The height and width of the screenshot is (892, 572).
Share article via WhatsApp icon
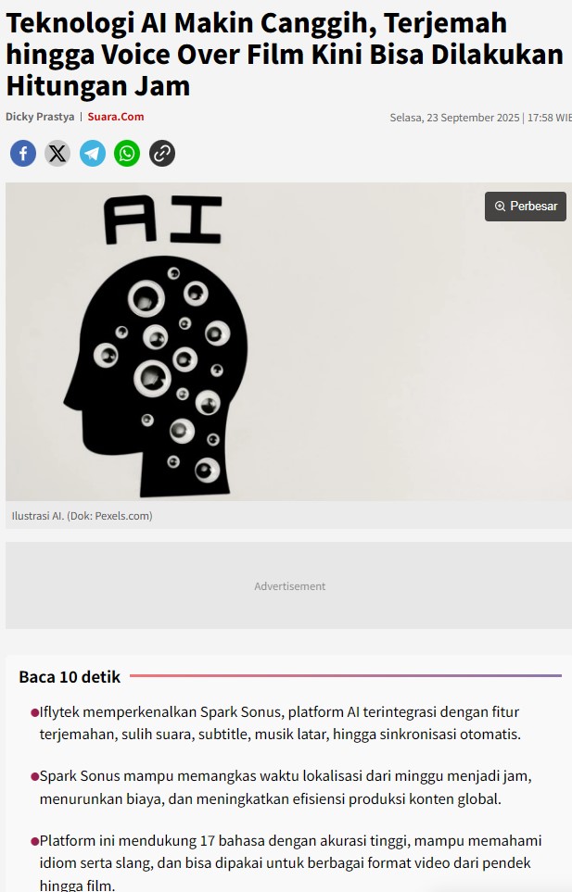coord(127,154)
